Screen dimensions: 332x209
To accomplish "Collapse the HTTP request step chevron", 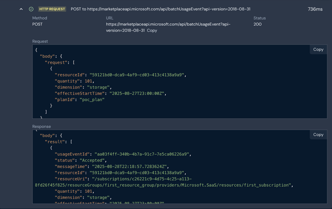I will 21,9.
